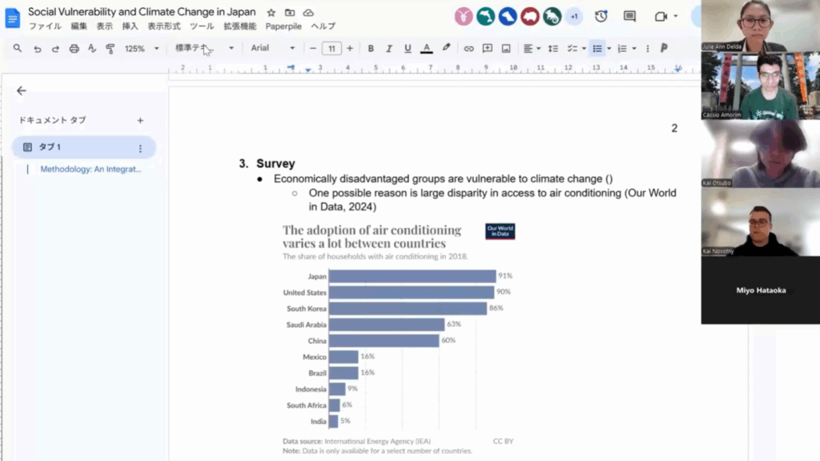Open Methodology: An Integrat... outline link
The image size is (820, 461).
click(90, 170)
